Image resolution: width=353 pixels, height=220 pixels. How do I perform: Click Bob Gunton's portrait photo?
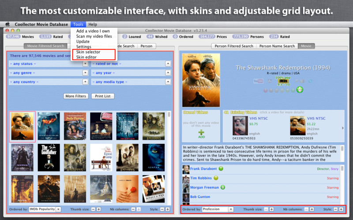point(186,198)
